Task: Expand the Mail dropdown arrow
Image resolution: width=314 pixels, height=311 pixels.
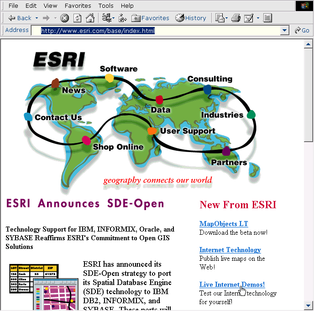Action: pos(227,18)
